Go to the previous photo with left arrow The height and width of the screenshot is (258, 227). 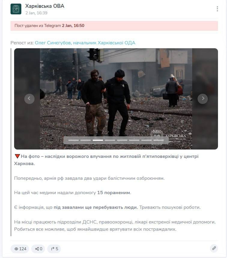click(x=29, y=99)
